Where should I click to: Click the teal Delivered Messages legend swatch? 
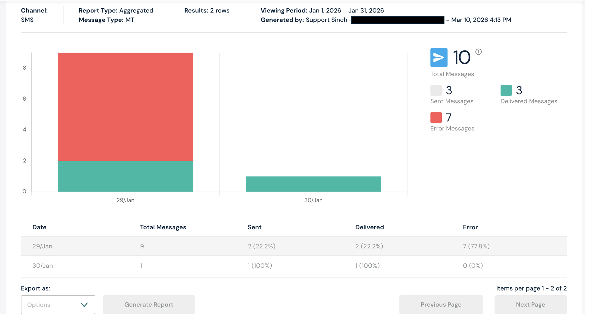(x=506, y=90)
